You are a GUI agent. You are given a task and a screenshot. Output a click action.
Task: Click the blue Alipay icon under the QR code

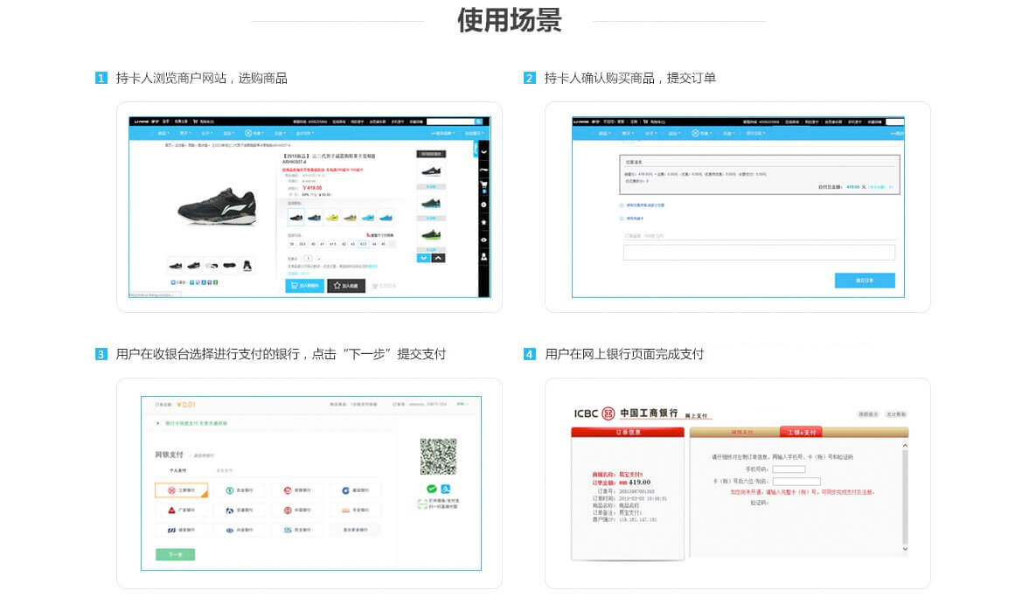[446, 489]
